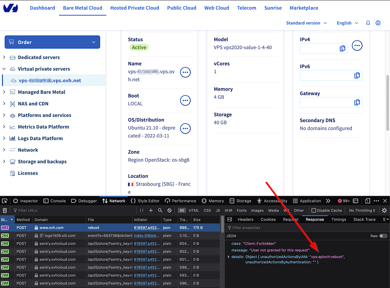This screenshot has height=288, width=390.
Task: Click the Order button in the sidebar
Action: point(52,42)
